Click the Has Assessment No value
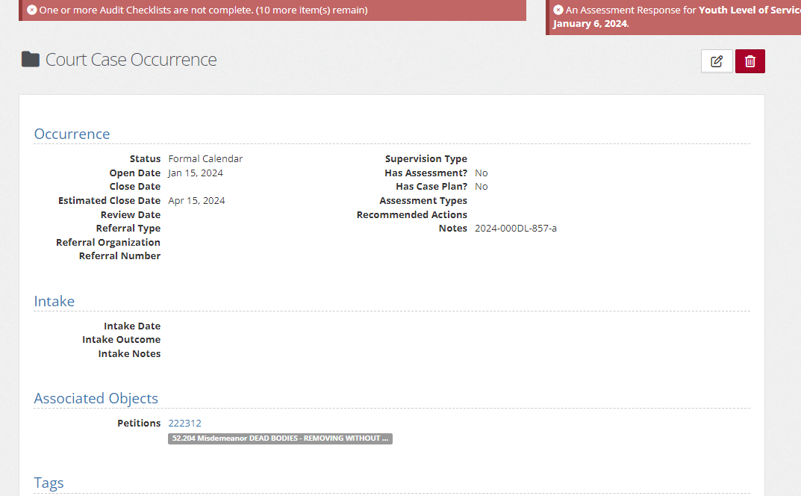801x496 pixels. click(481, 173)
